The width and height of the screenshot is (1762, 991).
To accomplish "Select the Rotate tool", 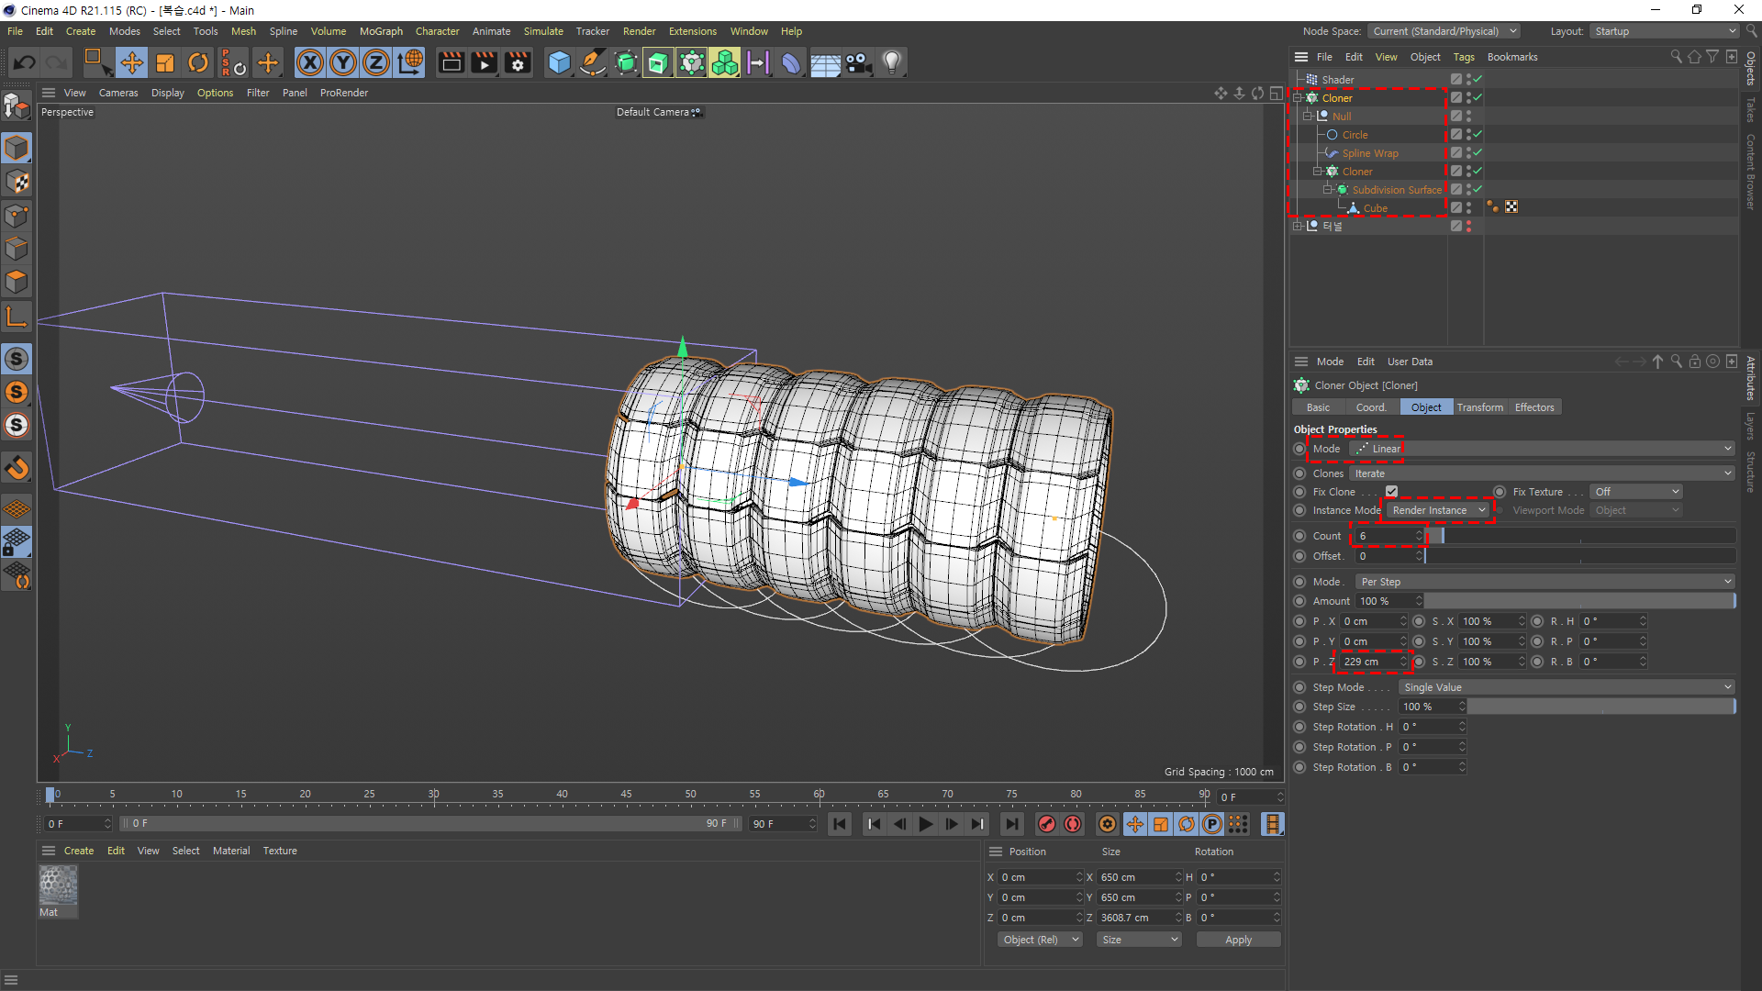I will click(198, 62).
